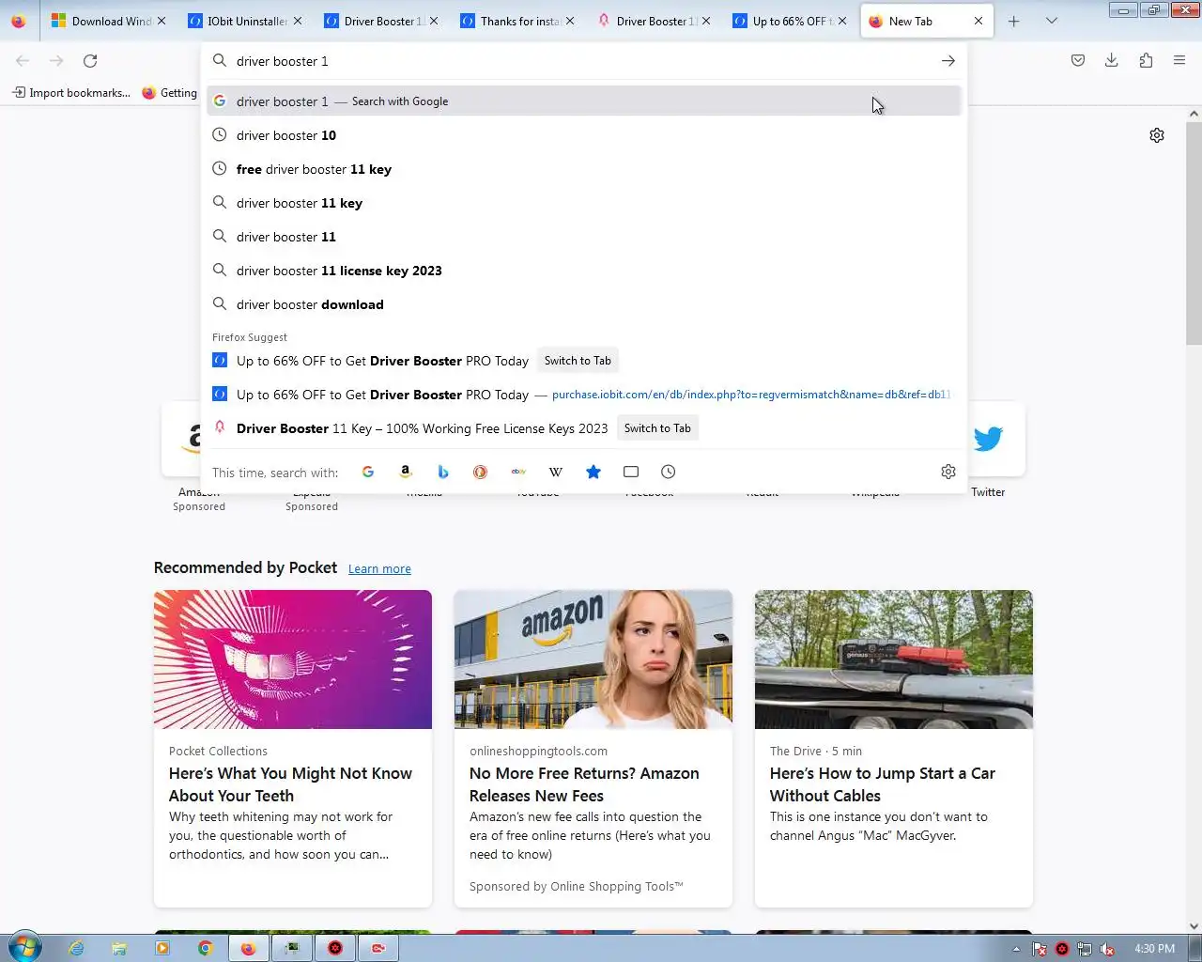
Task: Switch to the Thanks for installing tab
Action: point(518,21)
